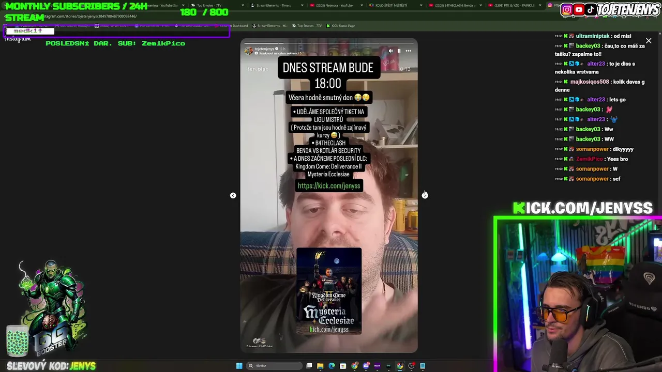Click the tojetenjenys username in story header
This screenshot has width=662, height=372.
pos(264,49)
